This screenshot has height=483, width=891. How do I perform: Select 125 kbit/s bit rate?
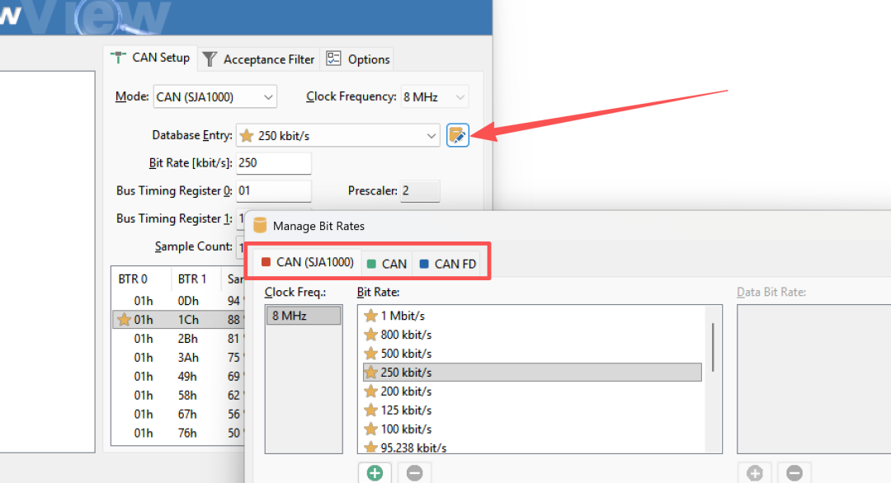[x=532, y=410]
